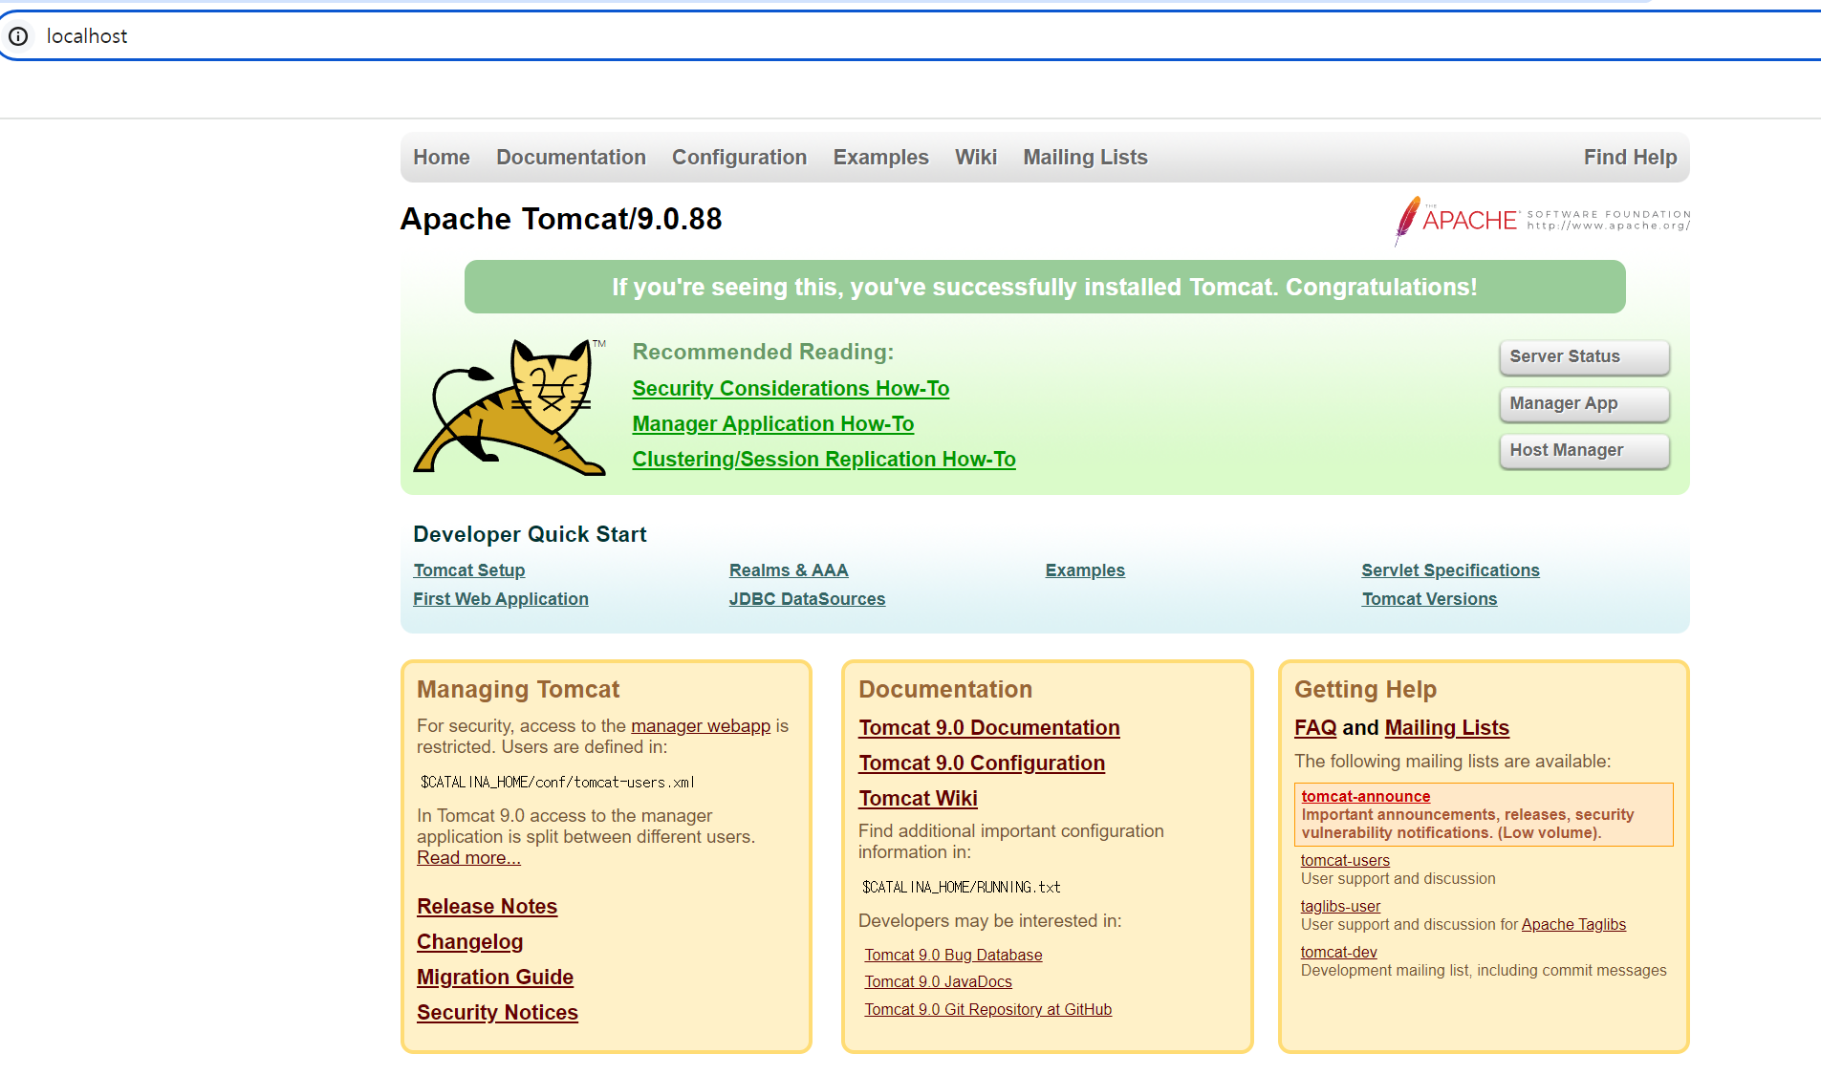The image size is (1821, 1075).
Task: Open the Documentation navigation item
Action: click(x=571, y=158)
